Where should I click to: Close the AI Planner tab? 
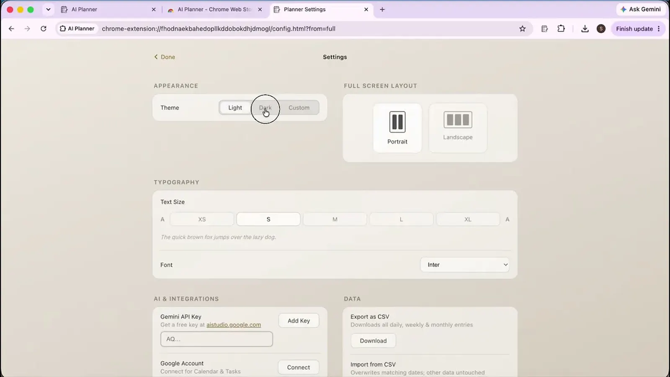tap(154, 9)
